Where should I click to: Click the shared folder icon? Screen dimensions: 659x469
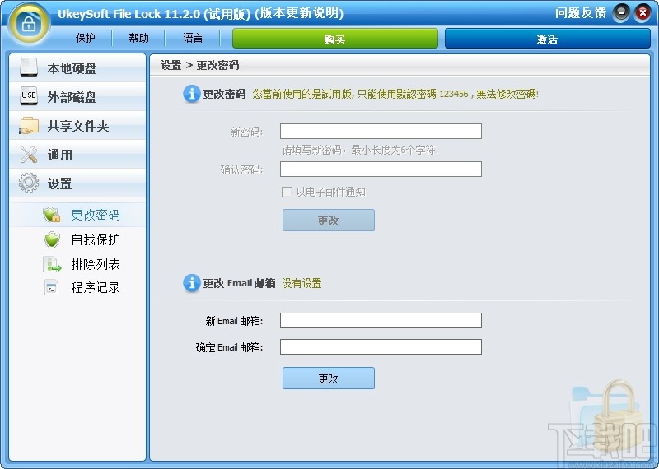click(29, 126)
